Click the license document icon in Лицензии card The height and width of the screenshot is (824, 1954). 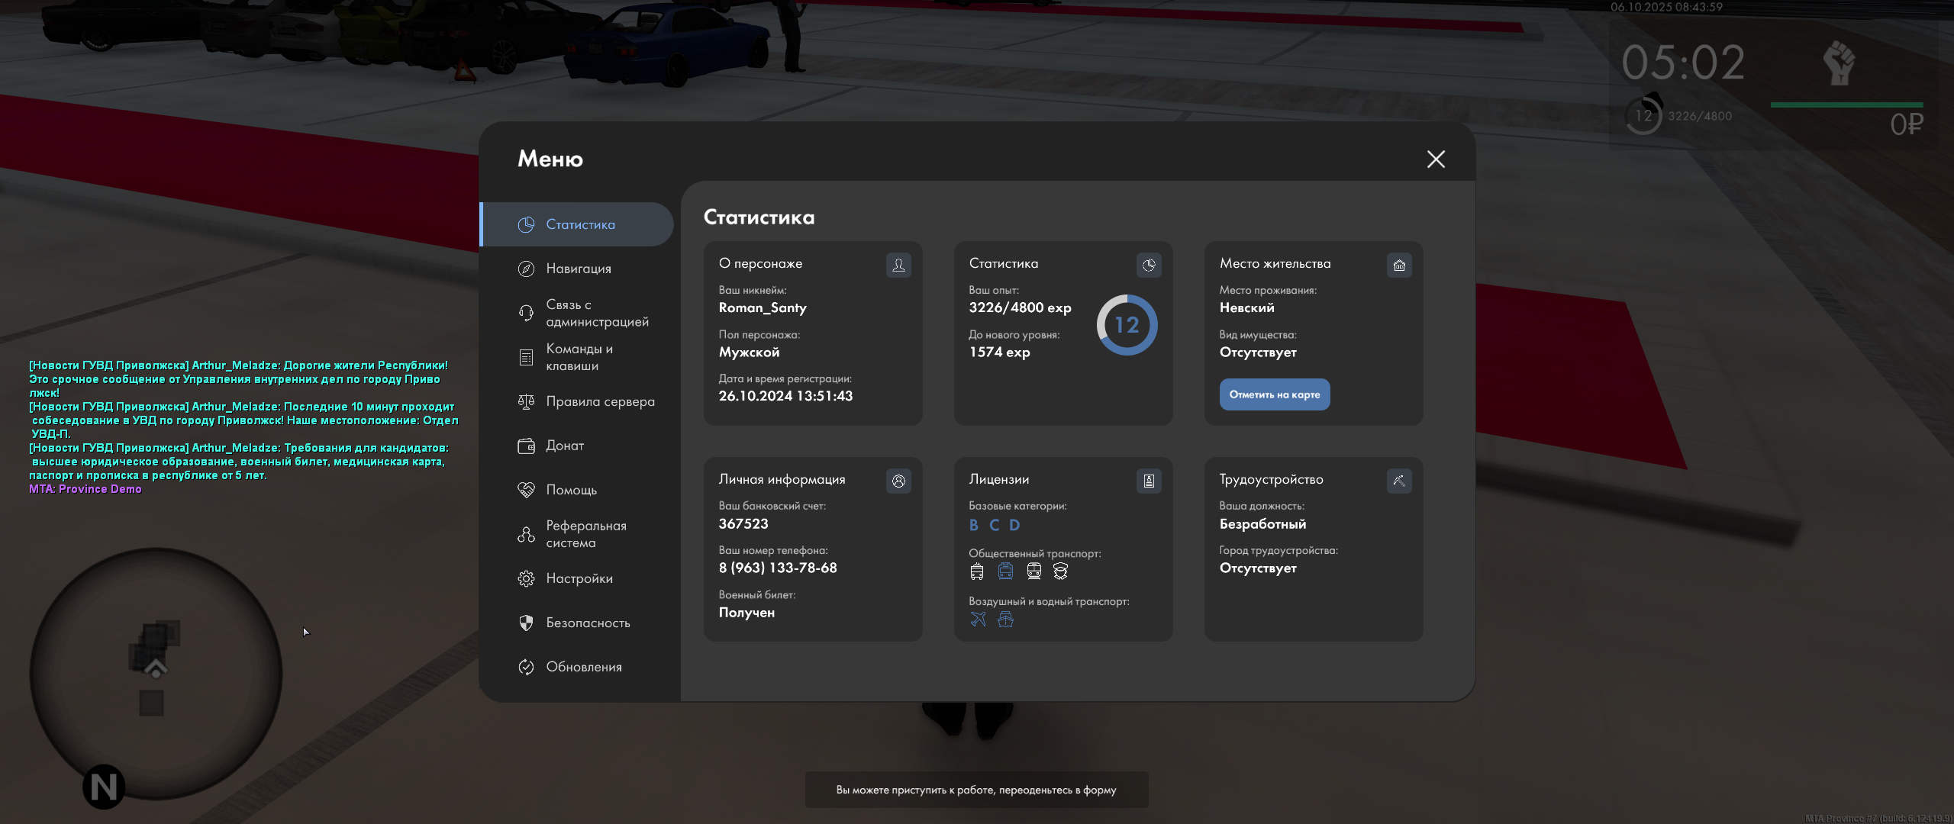(1149, 481)
